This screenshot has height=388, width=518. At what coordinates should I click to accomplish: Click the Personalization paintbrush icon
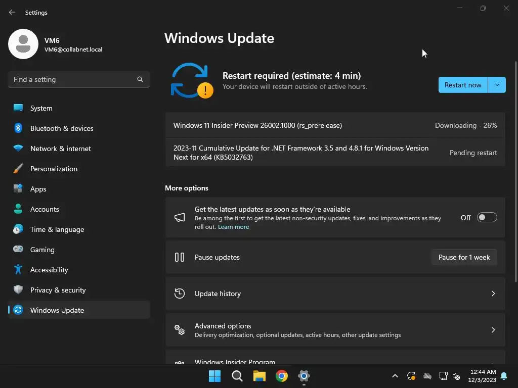[x=18, y=168]
